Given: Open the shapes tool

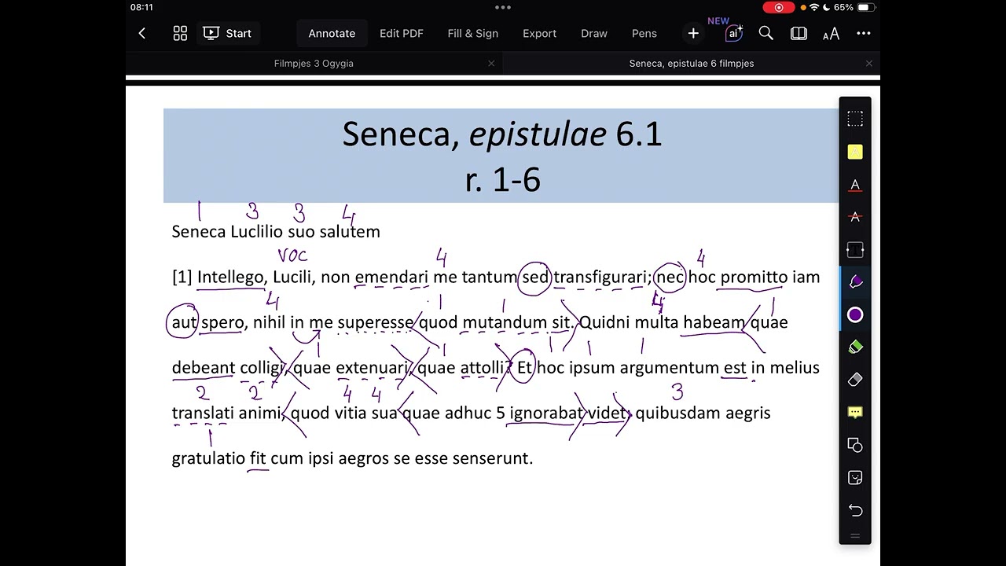Looking at the screenshot, I should (x=855, y=445).
